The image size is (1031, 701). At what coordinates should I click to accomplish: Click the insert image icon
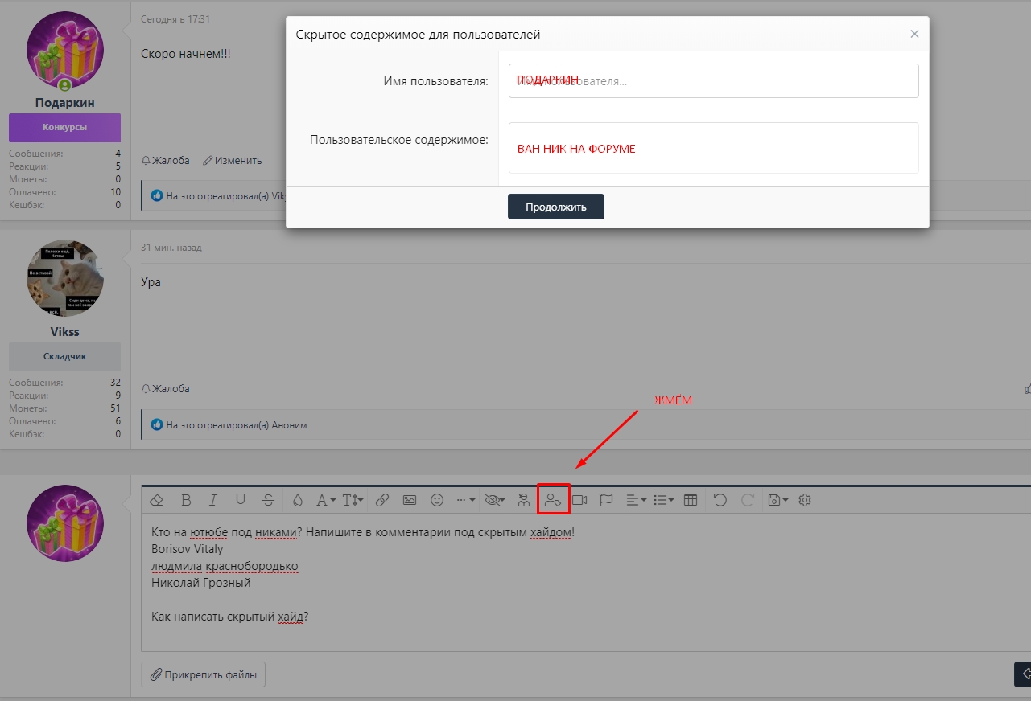(x=410, y=500)
